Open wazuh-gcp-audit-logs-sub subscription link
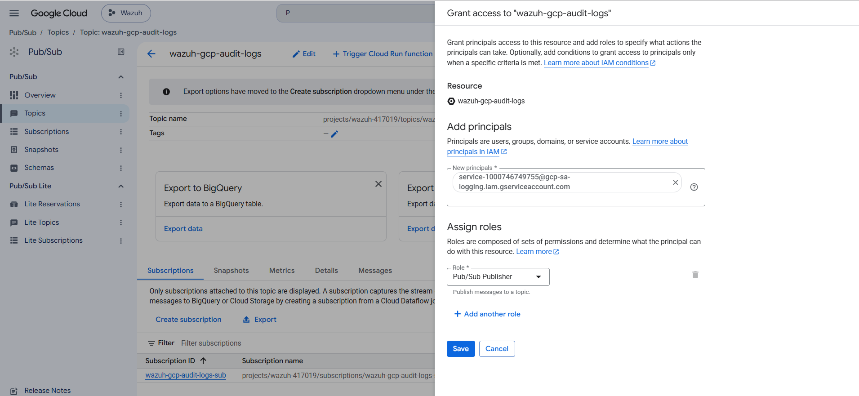859x396 pixels. point(186,375)
